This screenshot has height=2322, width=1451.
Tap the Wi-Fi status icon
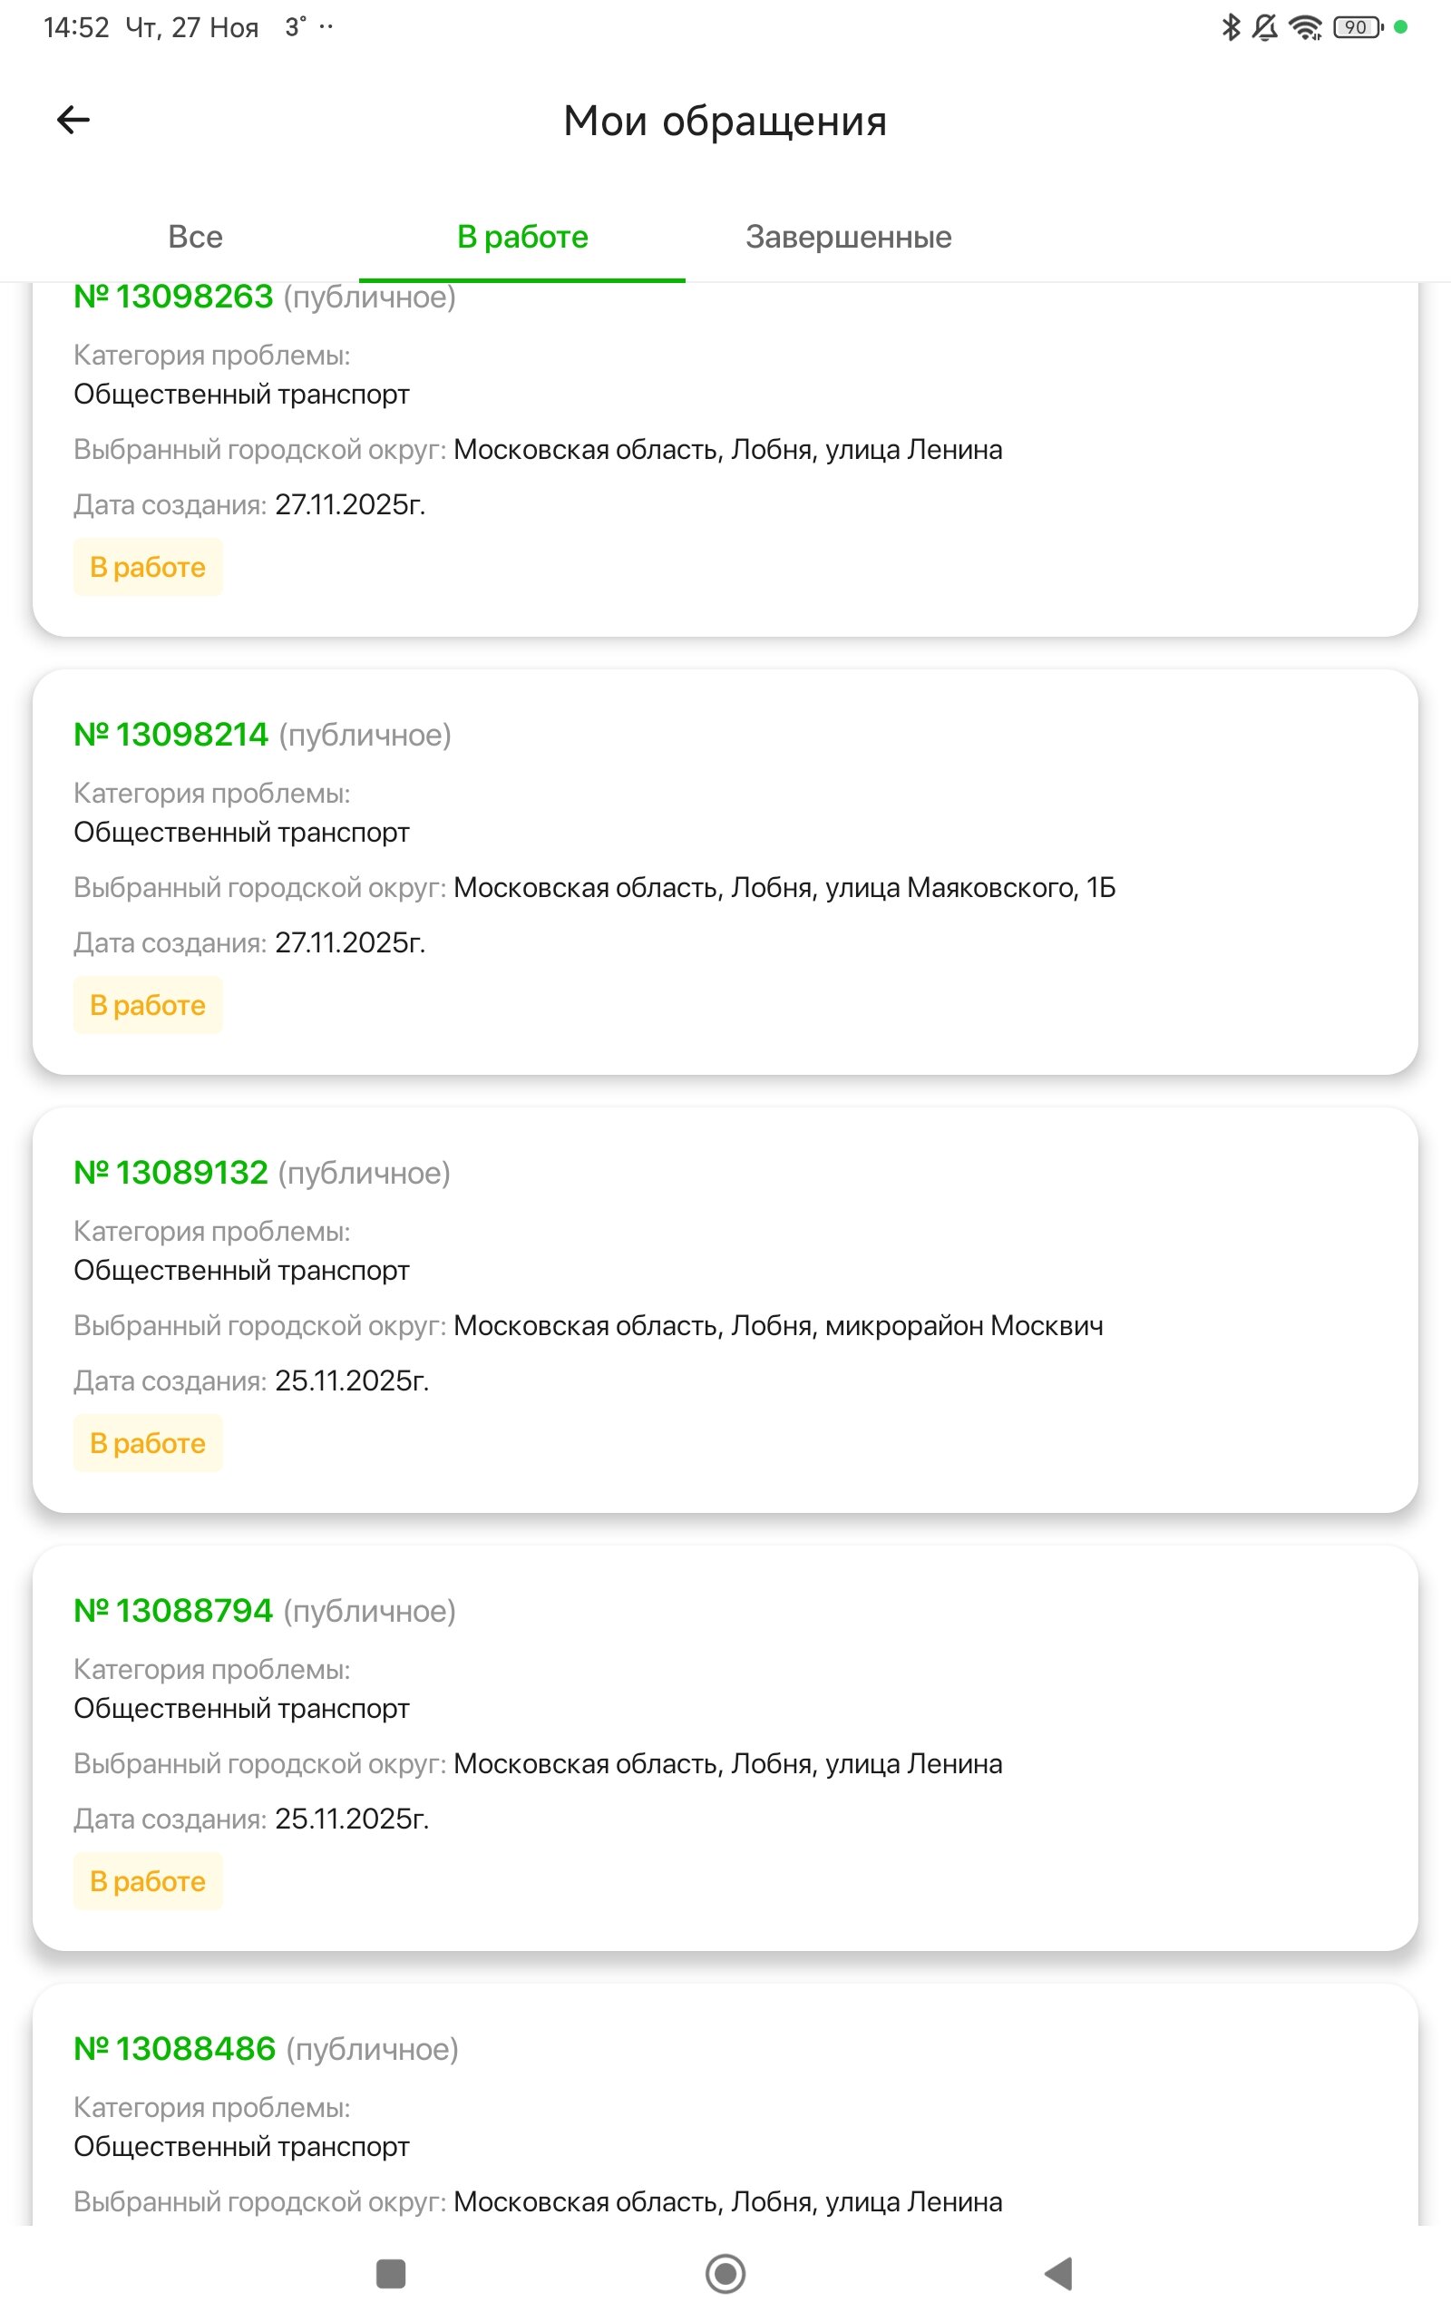pos(1305,28)
